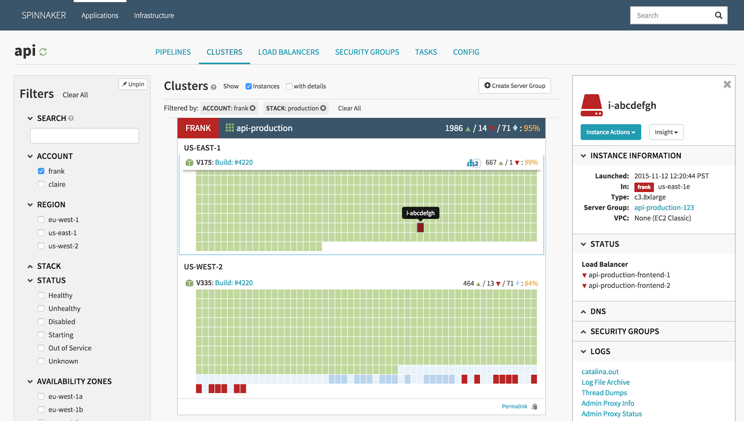Viewport: 744px width, 421px height.
Task: Remove the ACCOUNT: frank filter tag
Action: point(252,108)
